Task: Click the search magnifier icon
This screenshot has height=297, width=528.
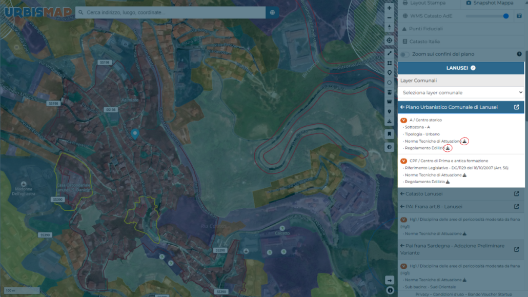Action: [x=81, y=12]
